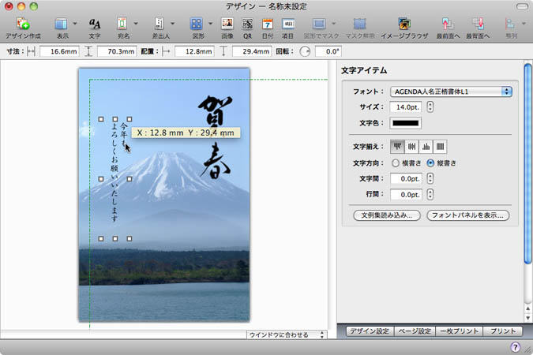The width and height of the screenshot is (533, 355).
Task: Click 最前面へ bring-to-front icon
Action: (x=448, y=24)
